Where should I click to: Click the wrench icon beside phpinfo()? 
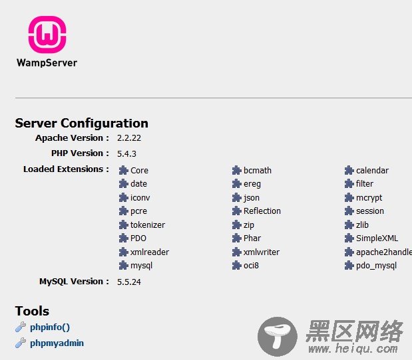[21, 327]
